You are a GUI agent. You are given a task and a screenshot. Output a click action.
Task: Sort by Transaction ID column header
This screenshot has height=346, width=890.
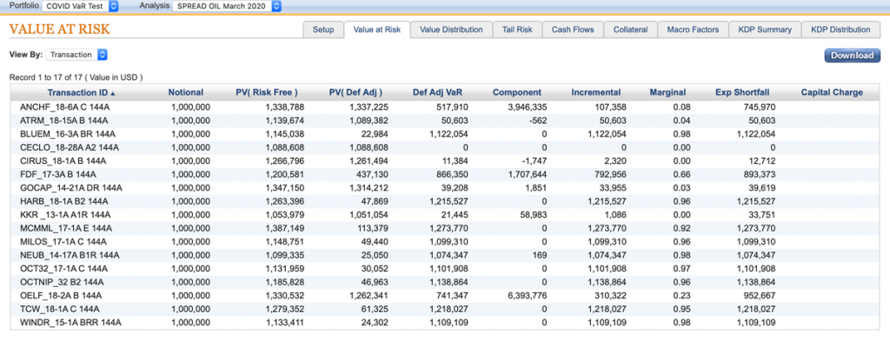point(81,93)
